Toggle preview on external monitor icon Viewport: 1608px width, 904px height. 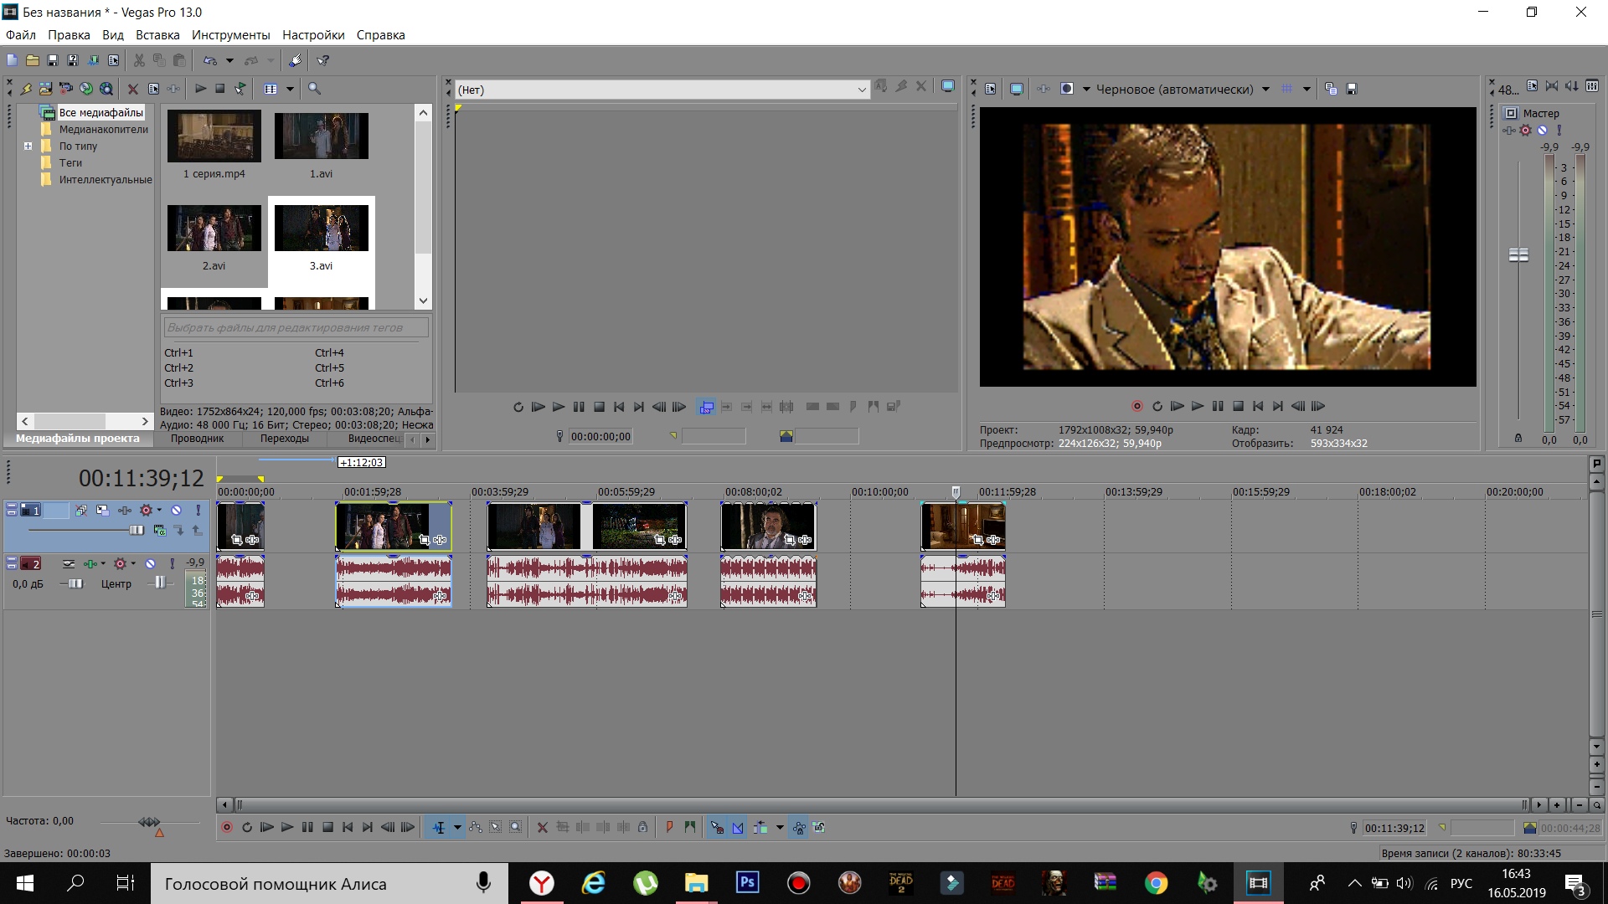pos(1016,89)
